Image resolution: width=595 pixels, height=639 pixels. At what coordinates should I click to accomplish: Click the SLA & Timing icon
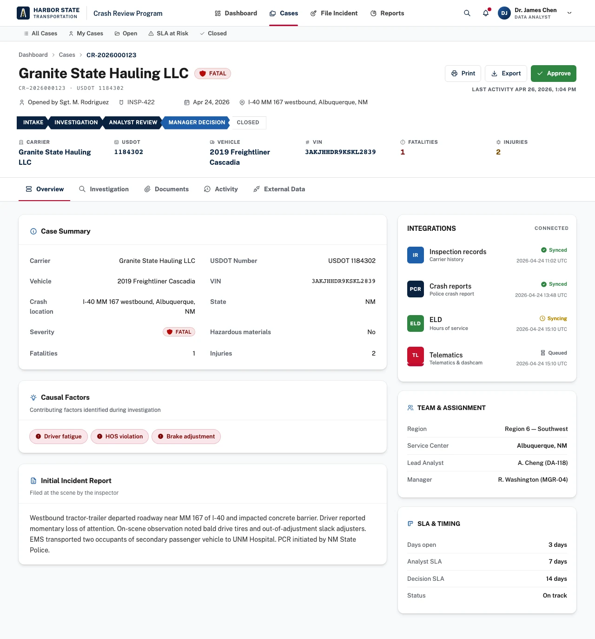(410, 524)
